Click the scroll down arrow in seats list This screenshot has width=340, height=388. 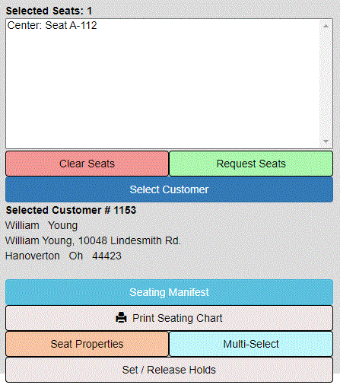[326, 142]
